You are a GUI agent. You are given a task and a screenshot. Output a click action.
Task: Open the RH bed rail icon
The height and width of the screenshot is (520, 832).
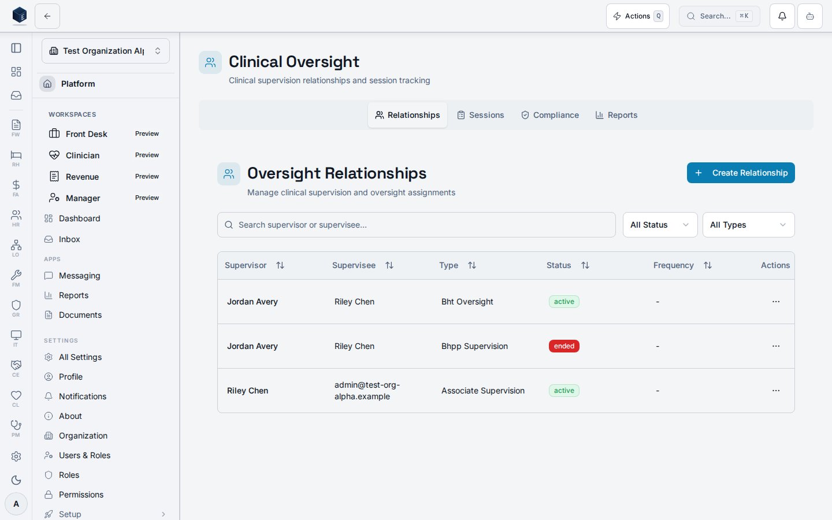pos(16,158)
